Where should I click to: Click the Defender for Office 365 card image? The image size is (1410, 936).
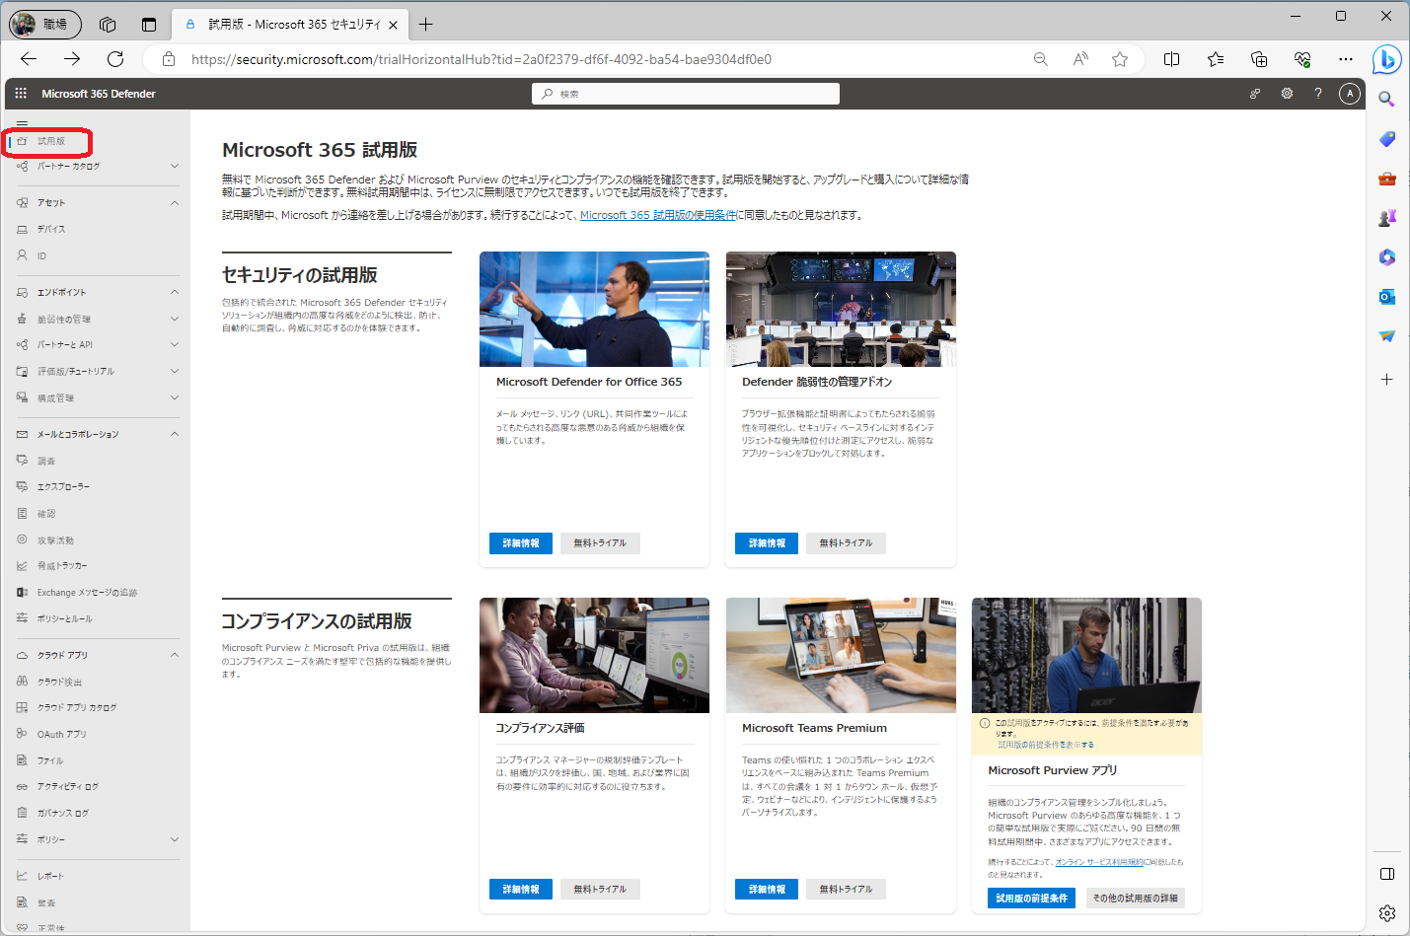594,309
